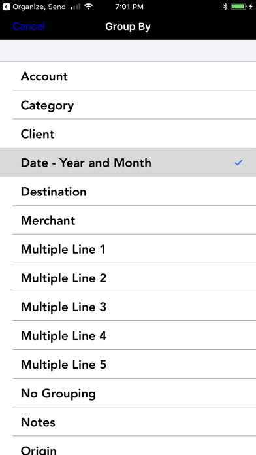This screenshot has height=455, width=256.
Task: Tap the Wi-Fi icon in status bar
Action: pos(88,7)
